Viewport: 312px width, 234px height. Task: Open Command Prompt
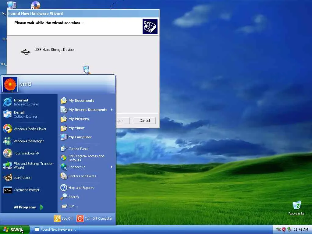29,190
